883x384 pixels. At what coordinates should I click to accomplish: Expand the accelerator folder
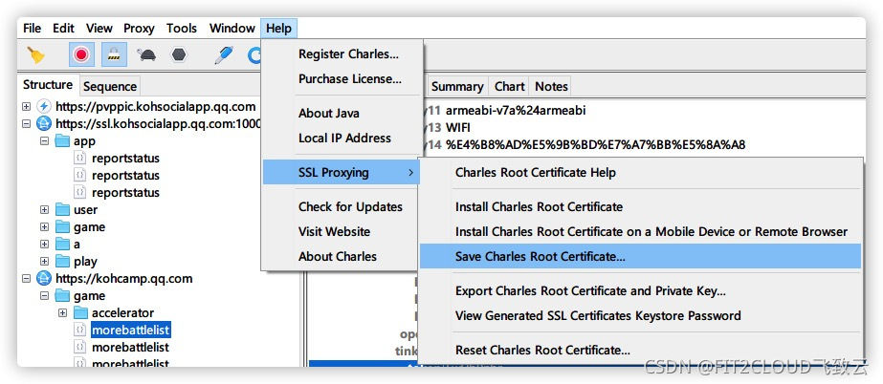(63, 313)
